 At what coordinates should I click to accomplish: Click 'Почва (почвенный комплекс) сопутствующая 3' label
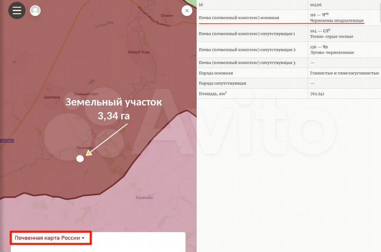pos(247,62)
